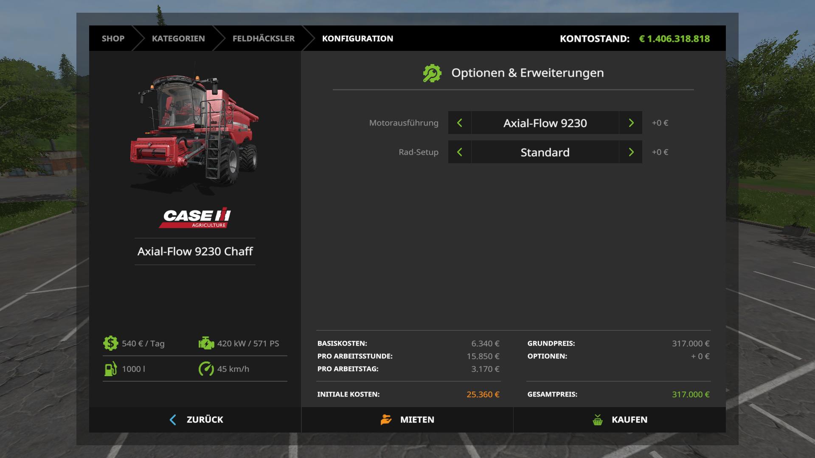
Task: Open the Axial-Flow 9230 engine selector
Action: point(545,123)
